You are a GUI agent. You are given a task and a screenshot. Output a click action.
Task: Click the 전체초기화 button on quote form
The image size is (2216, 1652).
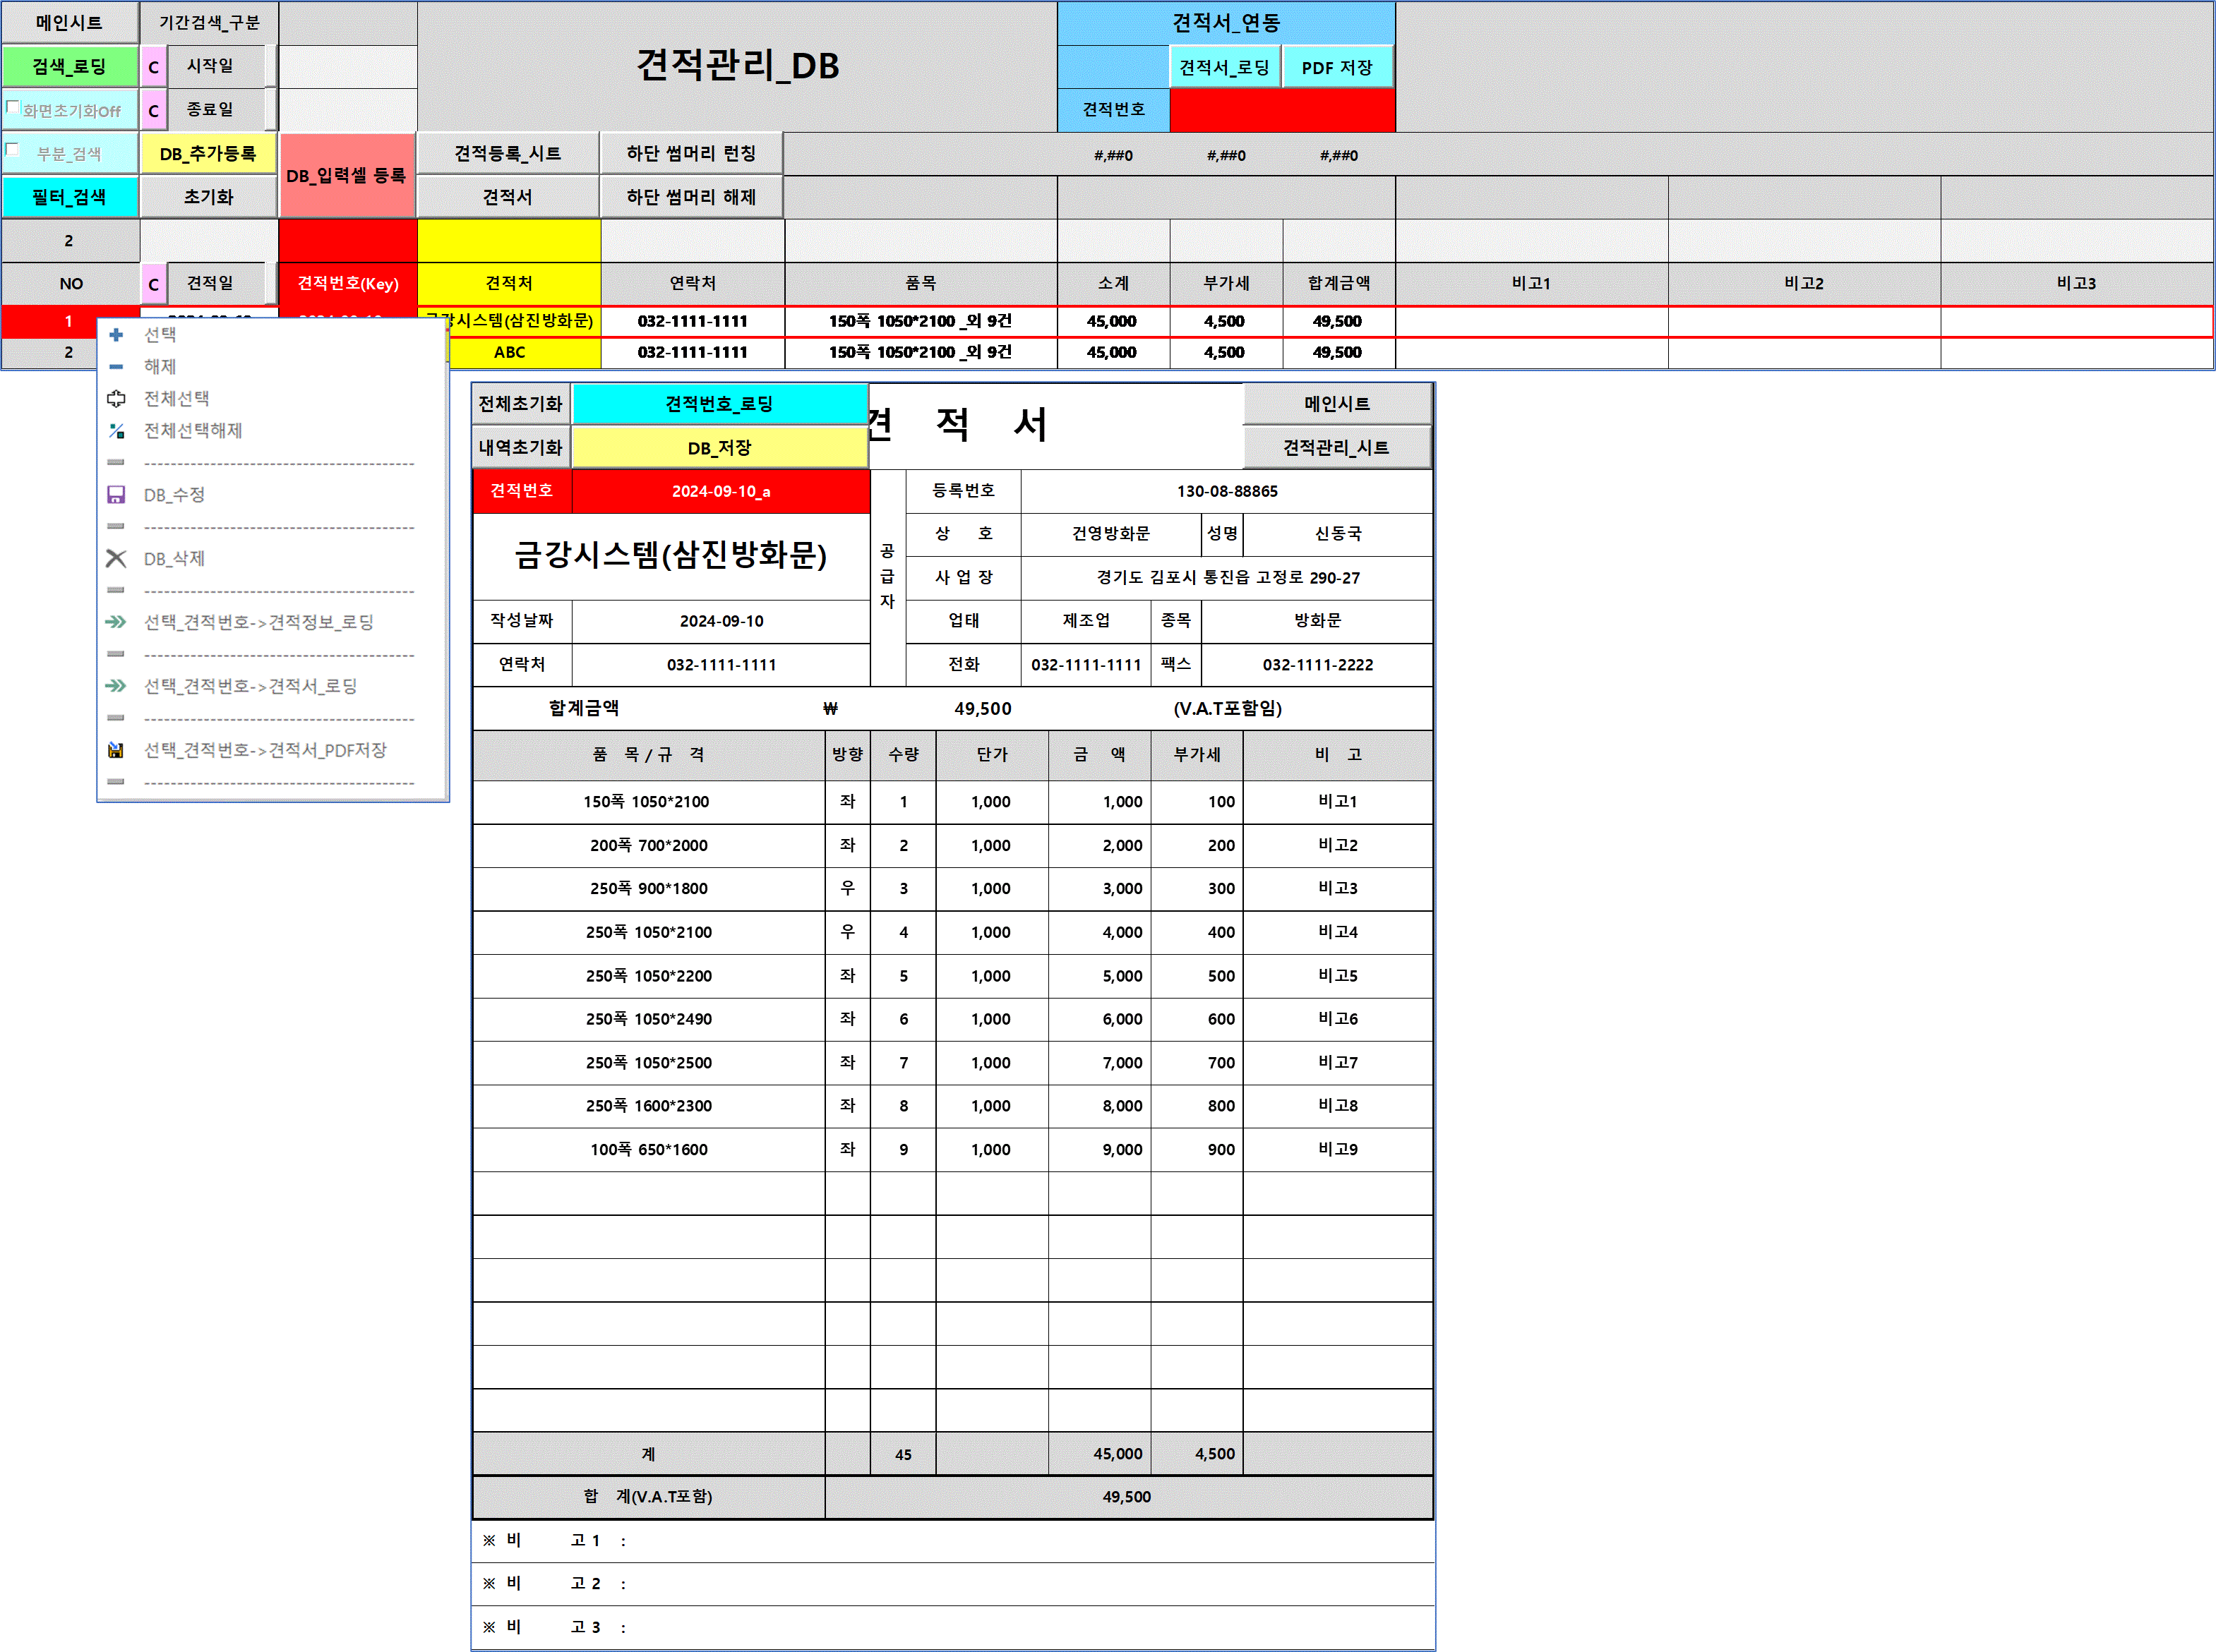click(x=521, y=404)
